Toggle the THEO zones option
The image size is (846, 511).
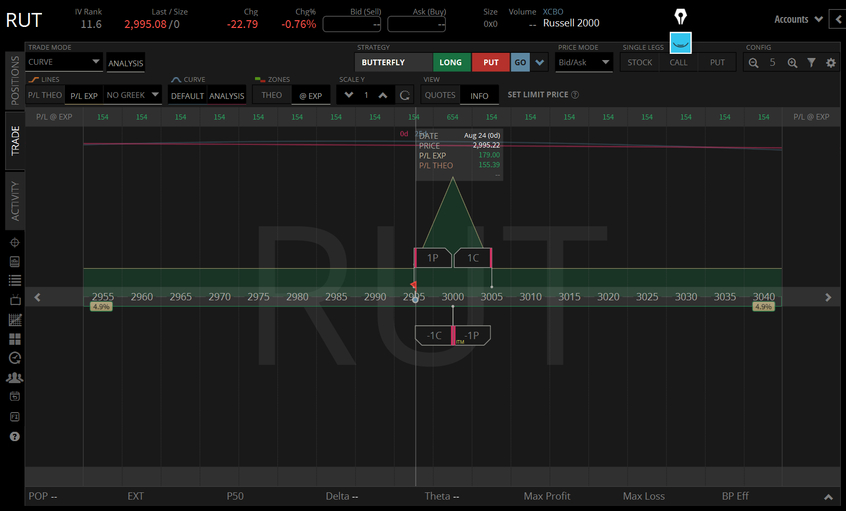(x=272, y=95)
